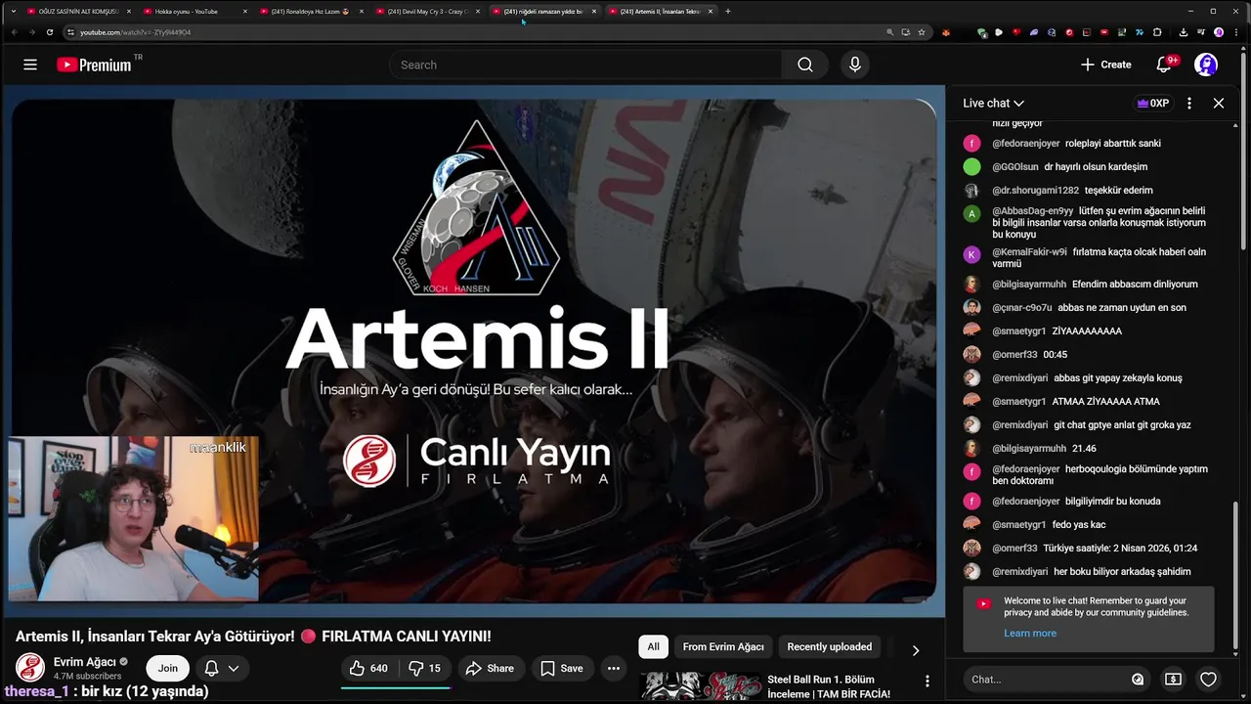This screenshot has height=704, width=1251.
Task: Open more actions menu under the video
Action: pos(614,669)
